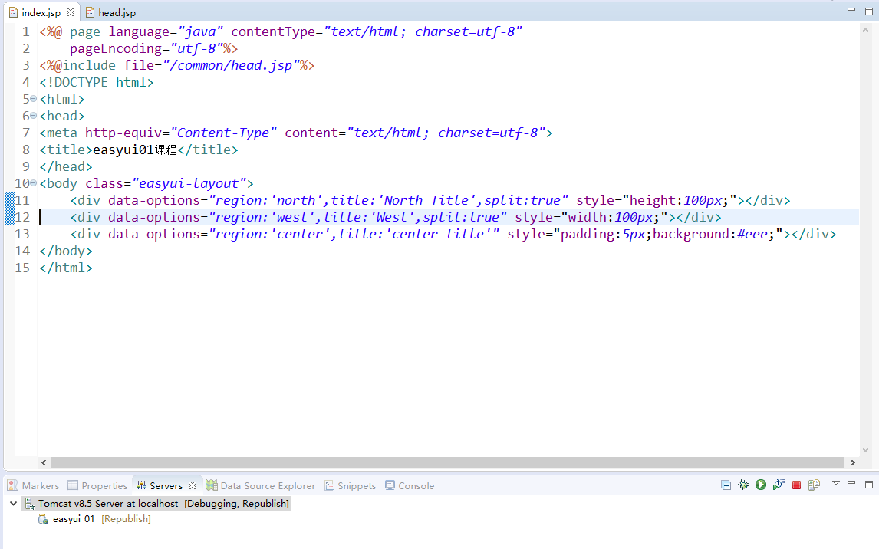Fold the head element on line 6
The width and height of the screenshot is (879, 549).
[34, 116]
